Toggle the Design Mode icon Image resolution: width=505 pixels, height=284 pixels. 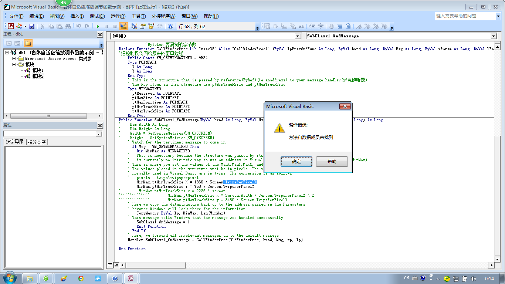pyautogui.click(x=123, y=26)
